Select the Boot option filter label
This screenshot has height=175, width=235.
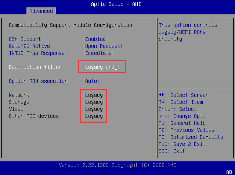click(35, 67)
